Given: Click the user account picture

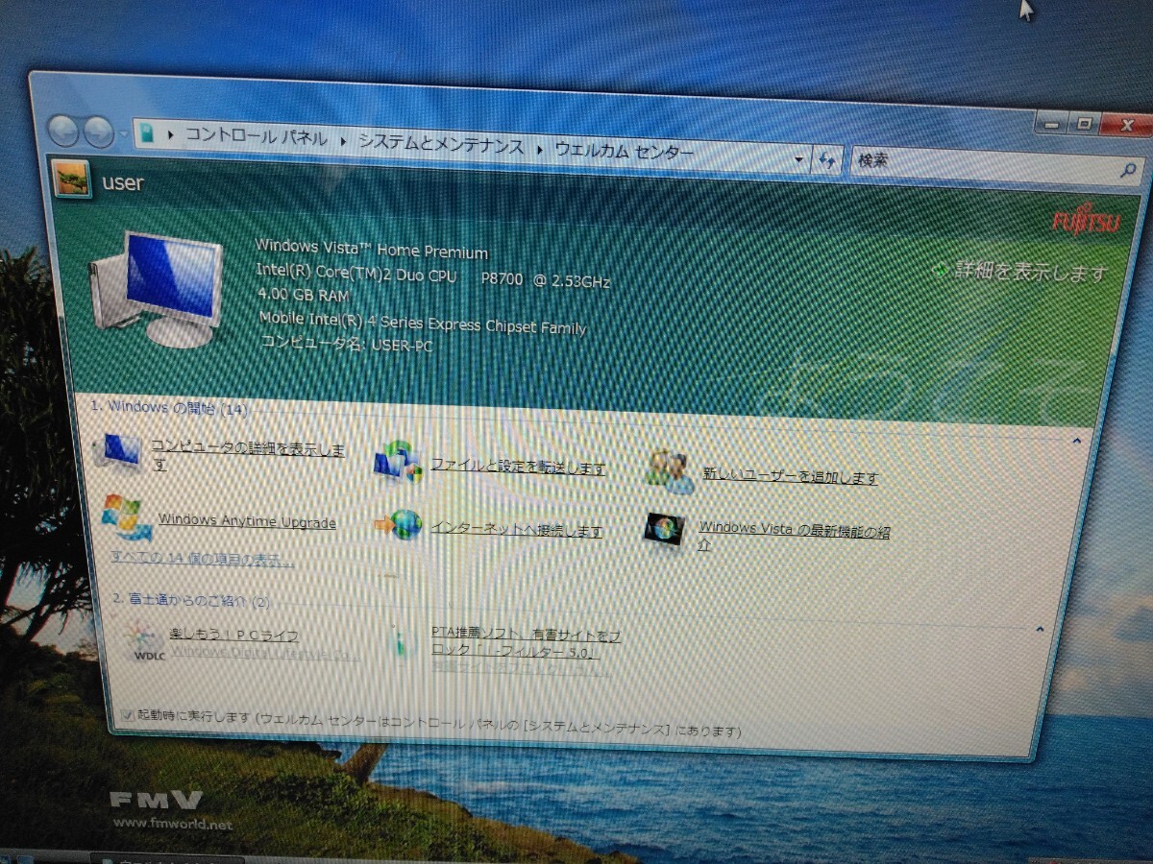Looking at the screenshot, I should pyautogui.click(x=72, y=179).
